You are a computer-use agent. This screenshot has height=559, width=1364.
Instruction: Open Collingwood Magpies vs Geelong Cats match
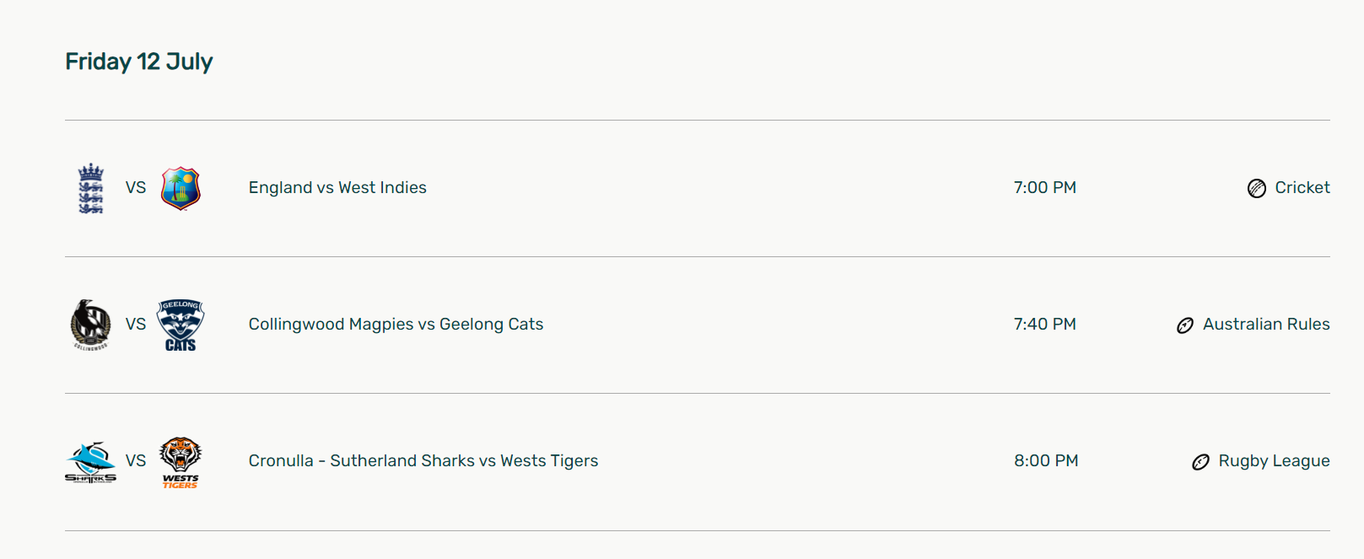(x=396, y=324)
